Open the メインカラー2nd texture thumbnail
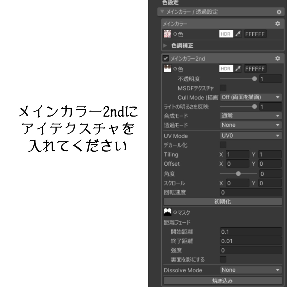This screenshot has width=287, height=287. point(167,68)
